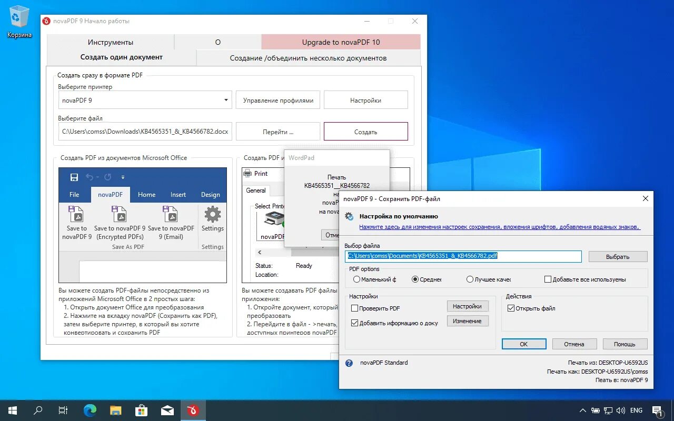
Task: Click the Настройки button in save dialog settings
Action: coord(468,306)
